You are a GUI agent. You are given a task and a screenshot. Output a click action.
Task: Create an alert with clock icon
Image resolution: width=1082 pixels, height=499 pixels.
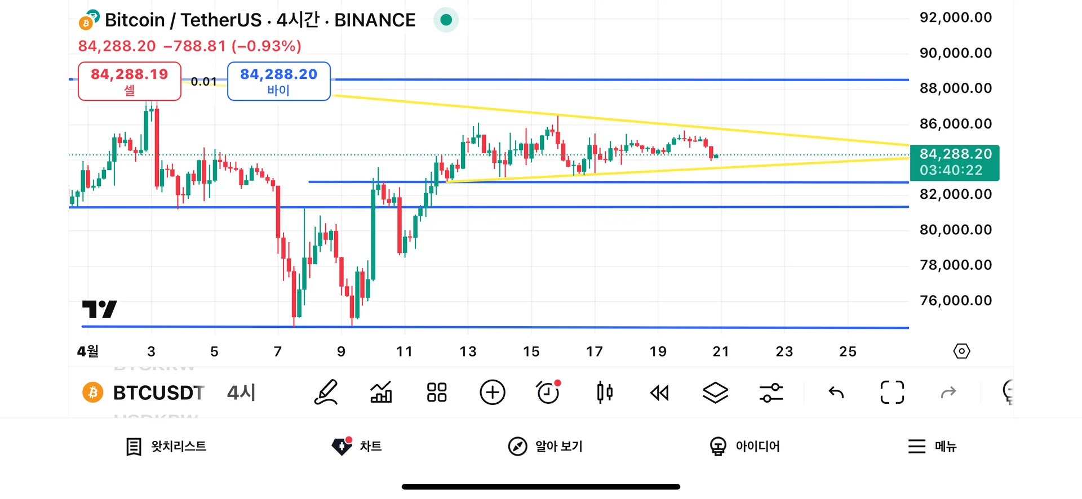548,393
